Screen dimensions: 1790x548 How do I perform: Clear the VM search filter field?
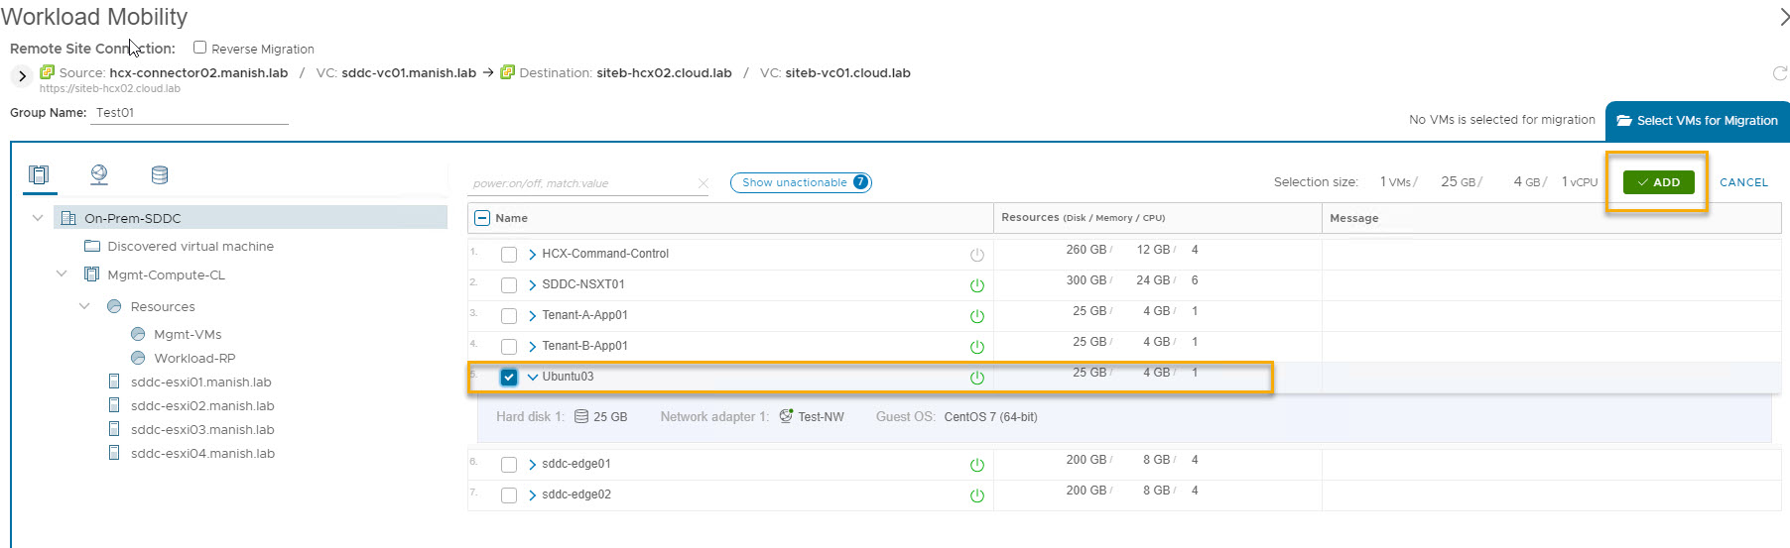tap(703, 183)
